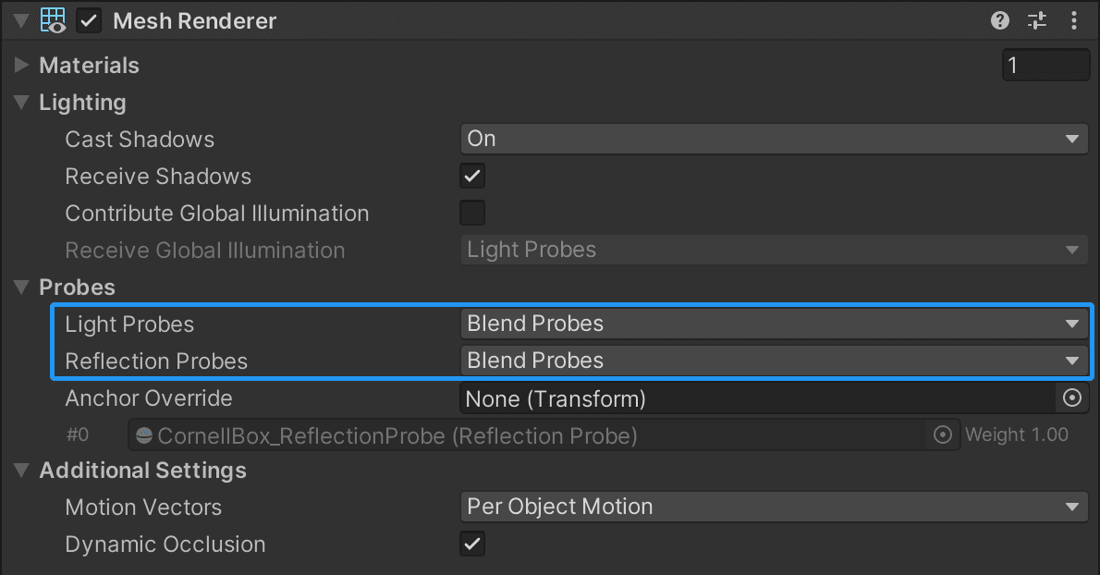Viewport: 1100px width, 575px height.
Task: Enable Contribute Global Illumination checkbox
Action: coord(472,213)
